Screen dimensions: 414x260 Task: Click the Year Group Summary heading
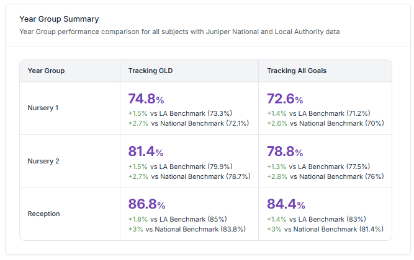tap(59, 19)
